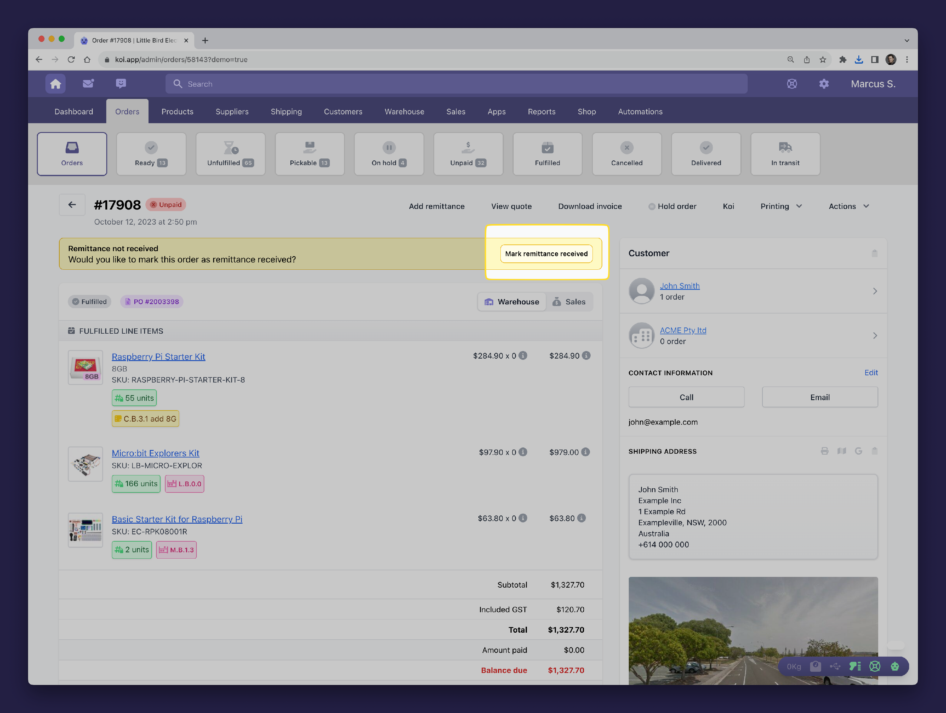Switch to the Sales view toggle

coord(569,302)
